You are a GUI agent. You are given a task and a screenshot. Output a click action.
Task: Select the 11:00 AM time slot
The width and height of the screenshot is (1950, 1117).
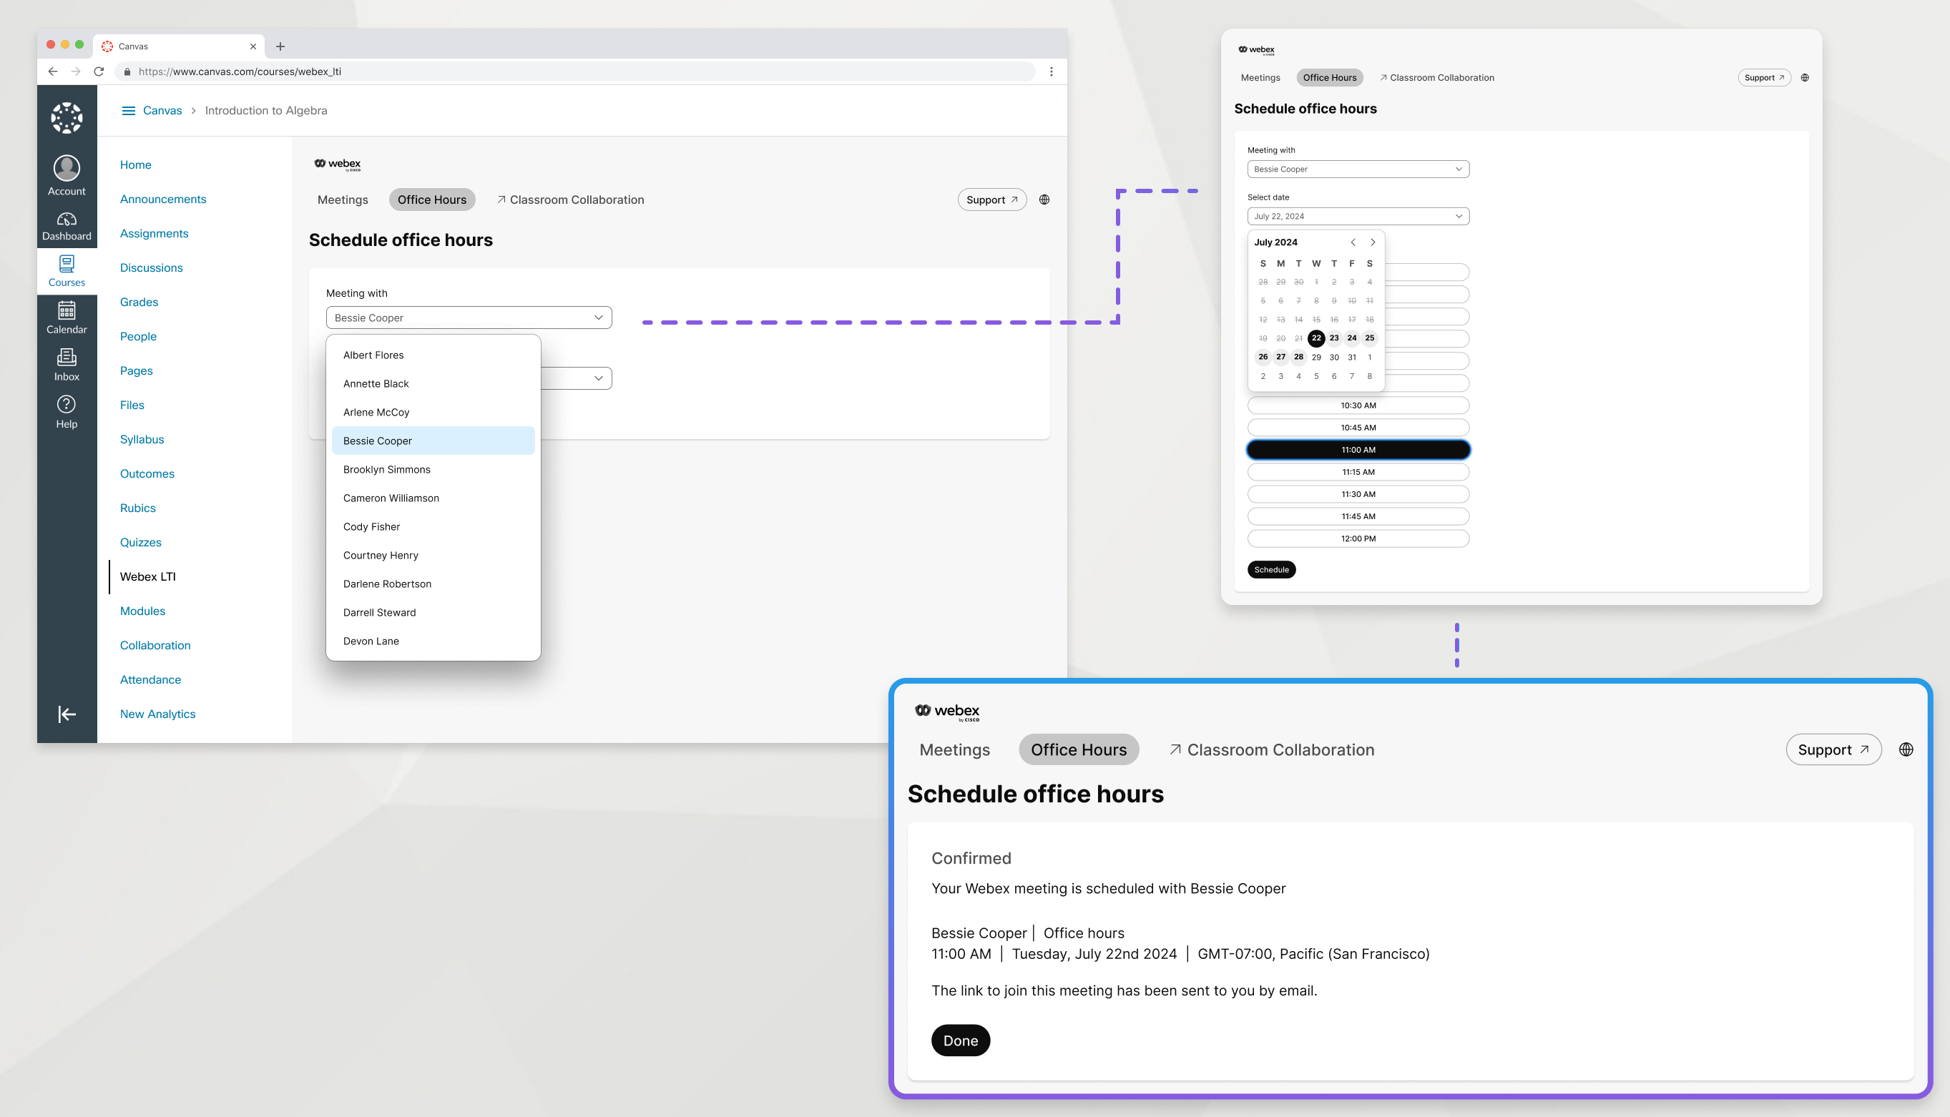(1357, 448)
